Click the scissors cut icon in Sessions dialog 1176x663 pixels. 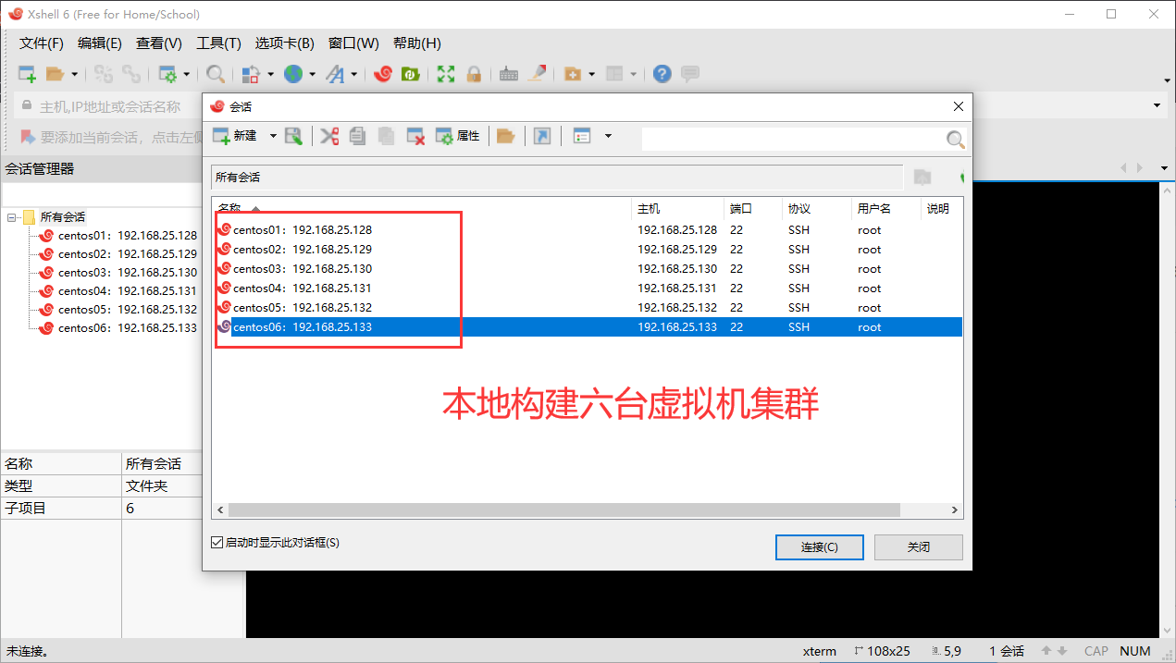329,136
